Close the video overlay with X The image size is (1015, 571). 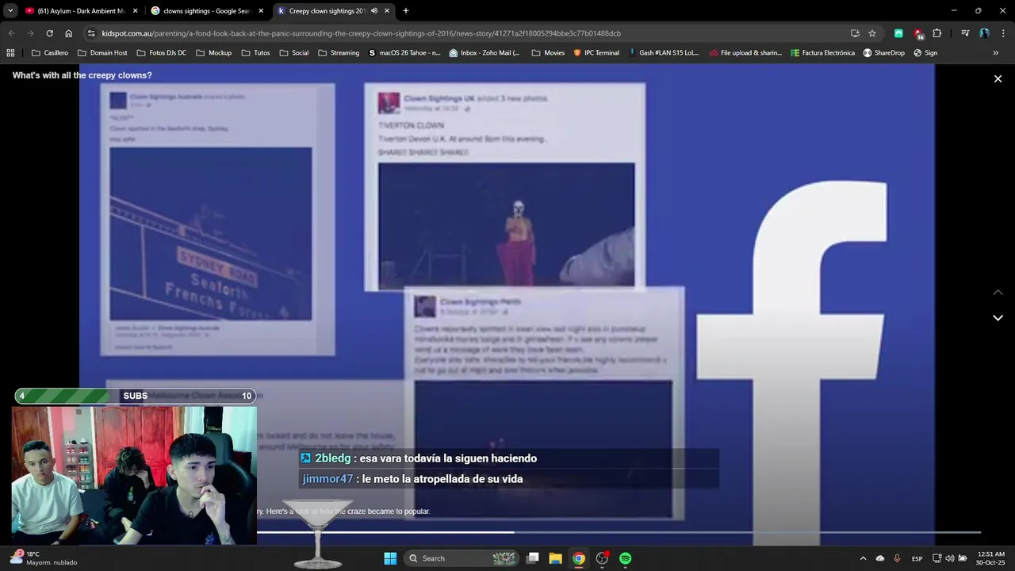[998, 79]
